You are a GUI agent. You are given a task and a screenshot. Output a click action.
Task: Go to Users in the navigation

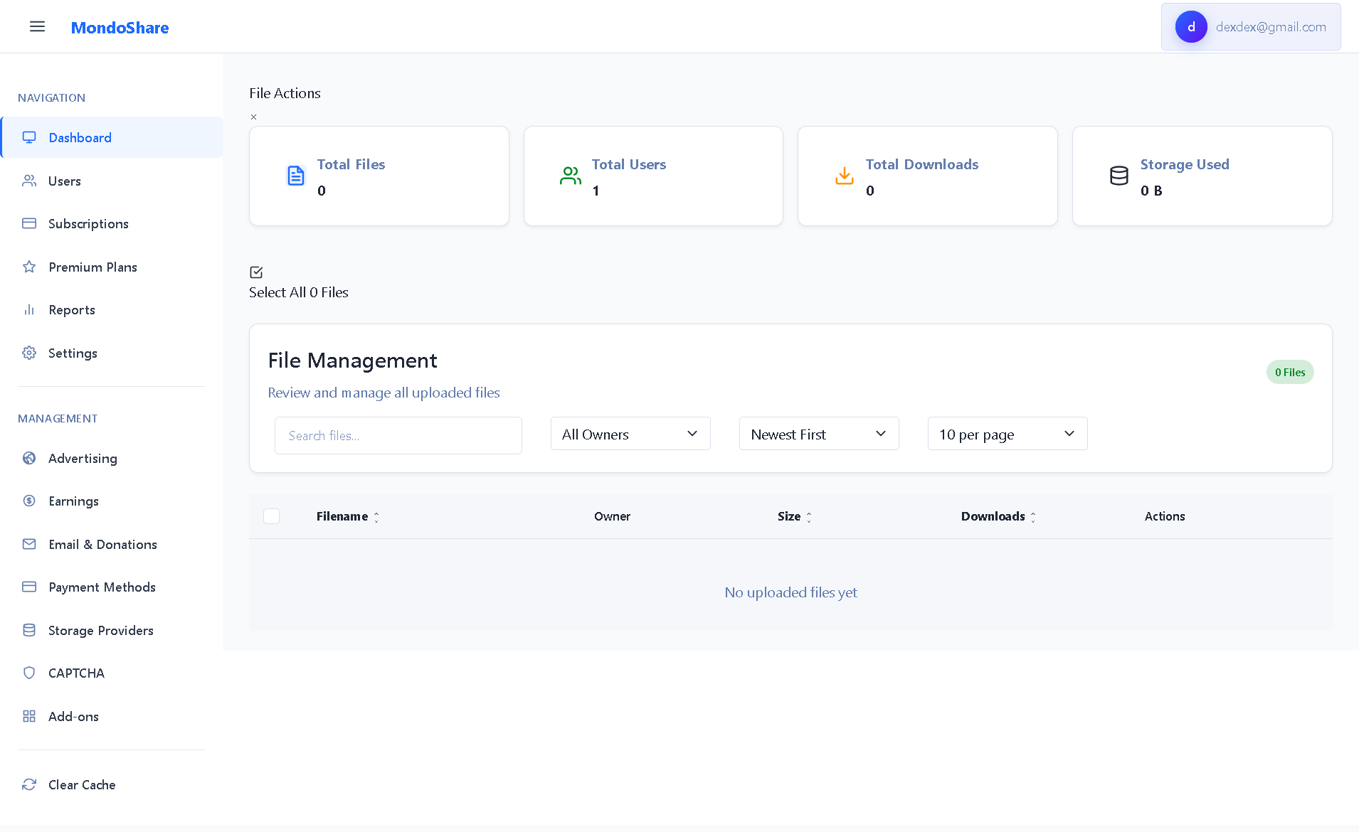(x=112, y=181)
